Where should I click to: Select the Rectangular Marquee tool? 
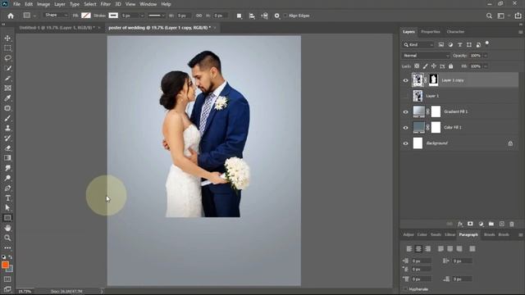click(x=7, y=48)
